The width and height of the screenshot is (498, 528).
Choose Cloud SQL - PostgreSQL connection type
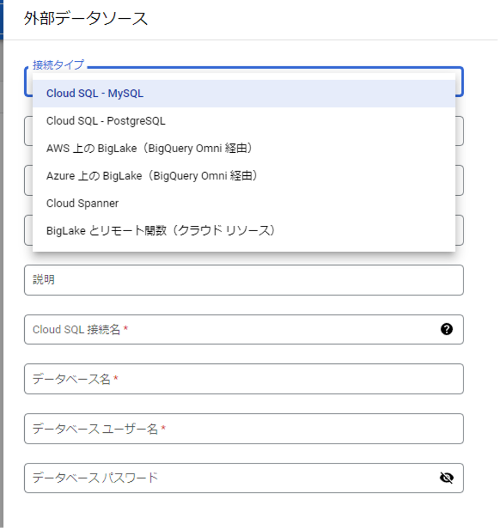[244, 121]
